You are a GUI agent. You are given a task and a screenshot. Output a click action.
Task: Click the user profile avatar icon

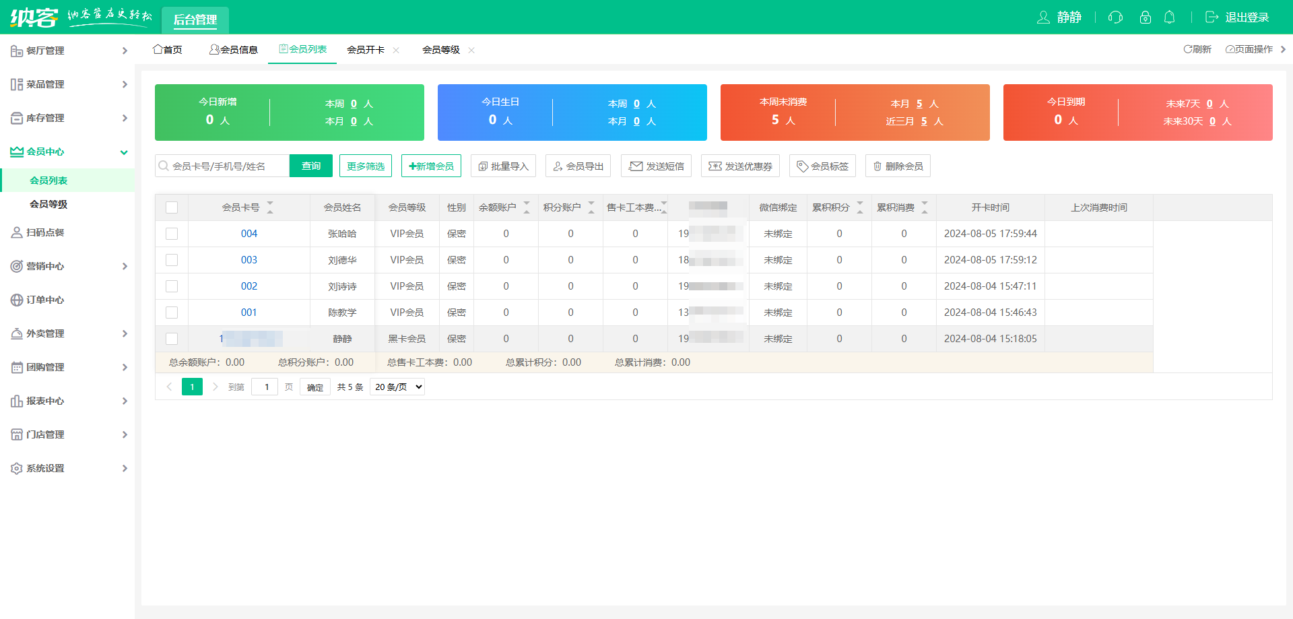tap(1043, 18)
